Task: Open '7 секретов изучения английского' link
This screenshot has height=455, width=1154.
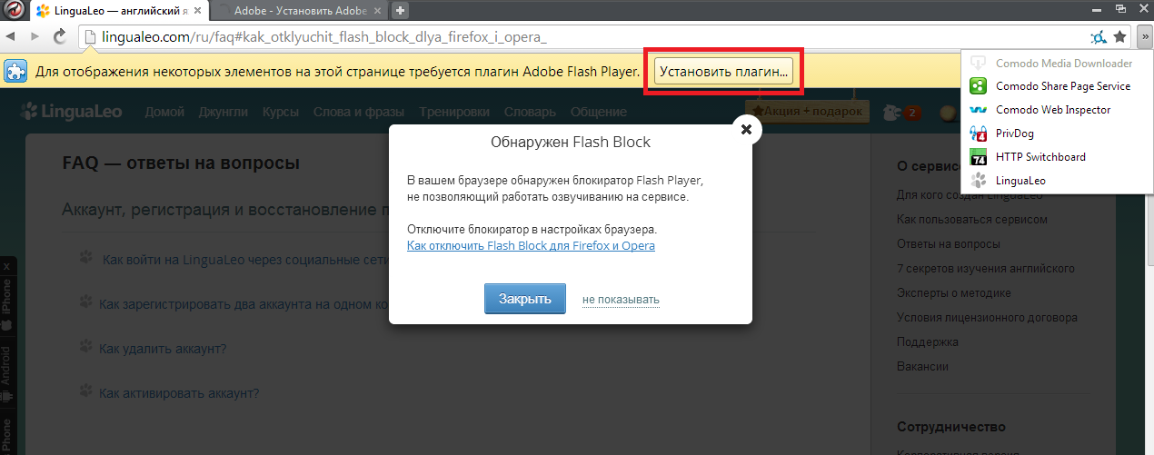Action: [x=986, y=268]
